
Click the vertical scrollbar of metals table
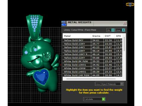tap(124, 44)
